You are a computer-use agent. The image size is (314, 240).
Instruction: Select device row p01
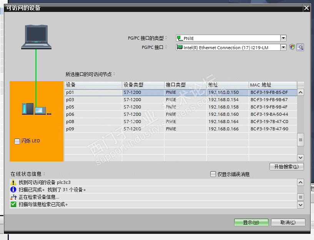coord(181,92)
